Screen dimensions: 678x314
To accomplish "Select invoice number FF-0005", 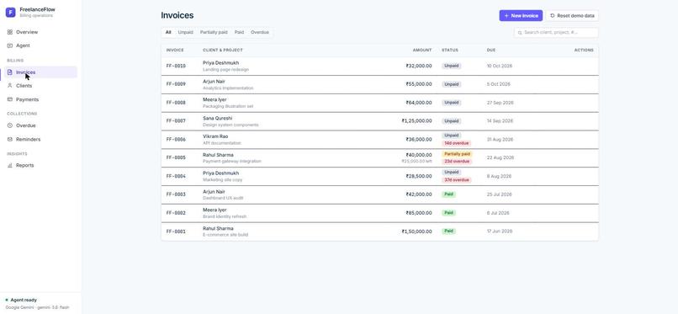I will pos(176,158).
